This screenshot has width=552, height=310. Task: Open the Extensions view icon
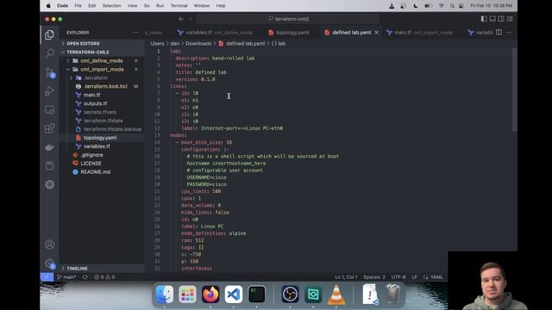pos(50,128)
